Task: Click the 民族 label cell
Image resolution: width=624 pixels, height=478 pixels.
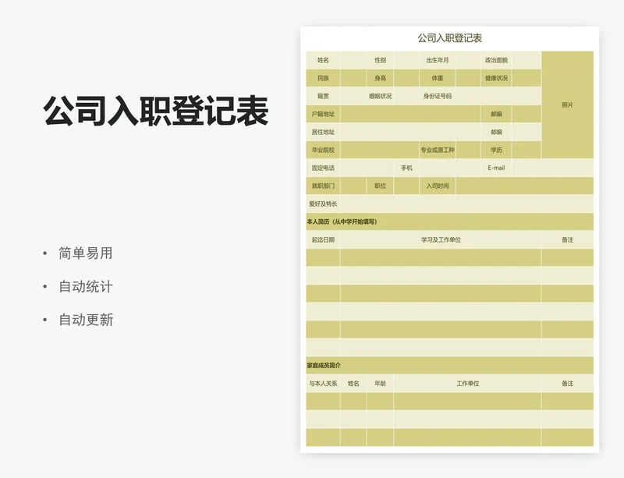Action: coord(323,78)
